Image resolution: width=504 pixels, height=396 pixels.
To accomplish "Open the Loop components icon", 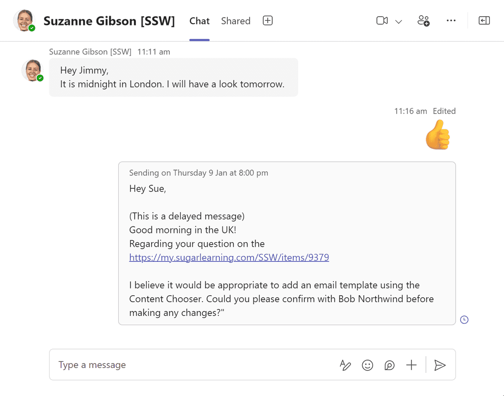I will [389, 365].
